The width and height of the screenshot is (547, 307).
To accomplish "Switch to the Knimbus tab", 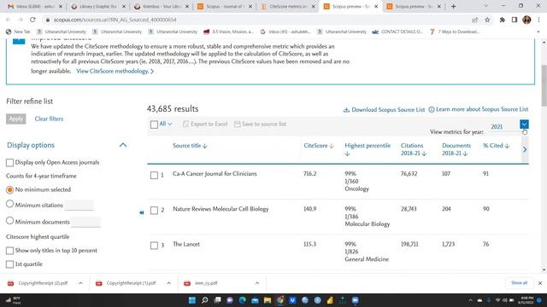I will point(162,6).
